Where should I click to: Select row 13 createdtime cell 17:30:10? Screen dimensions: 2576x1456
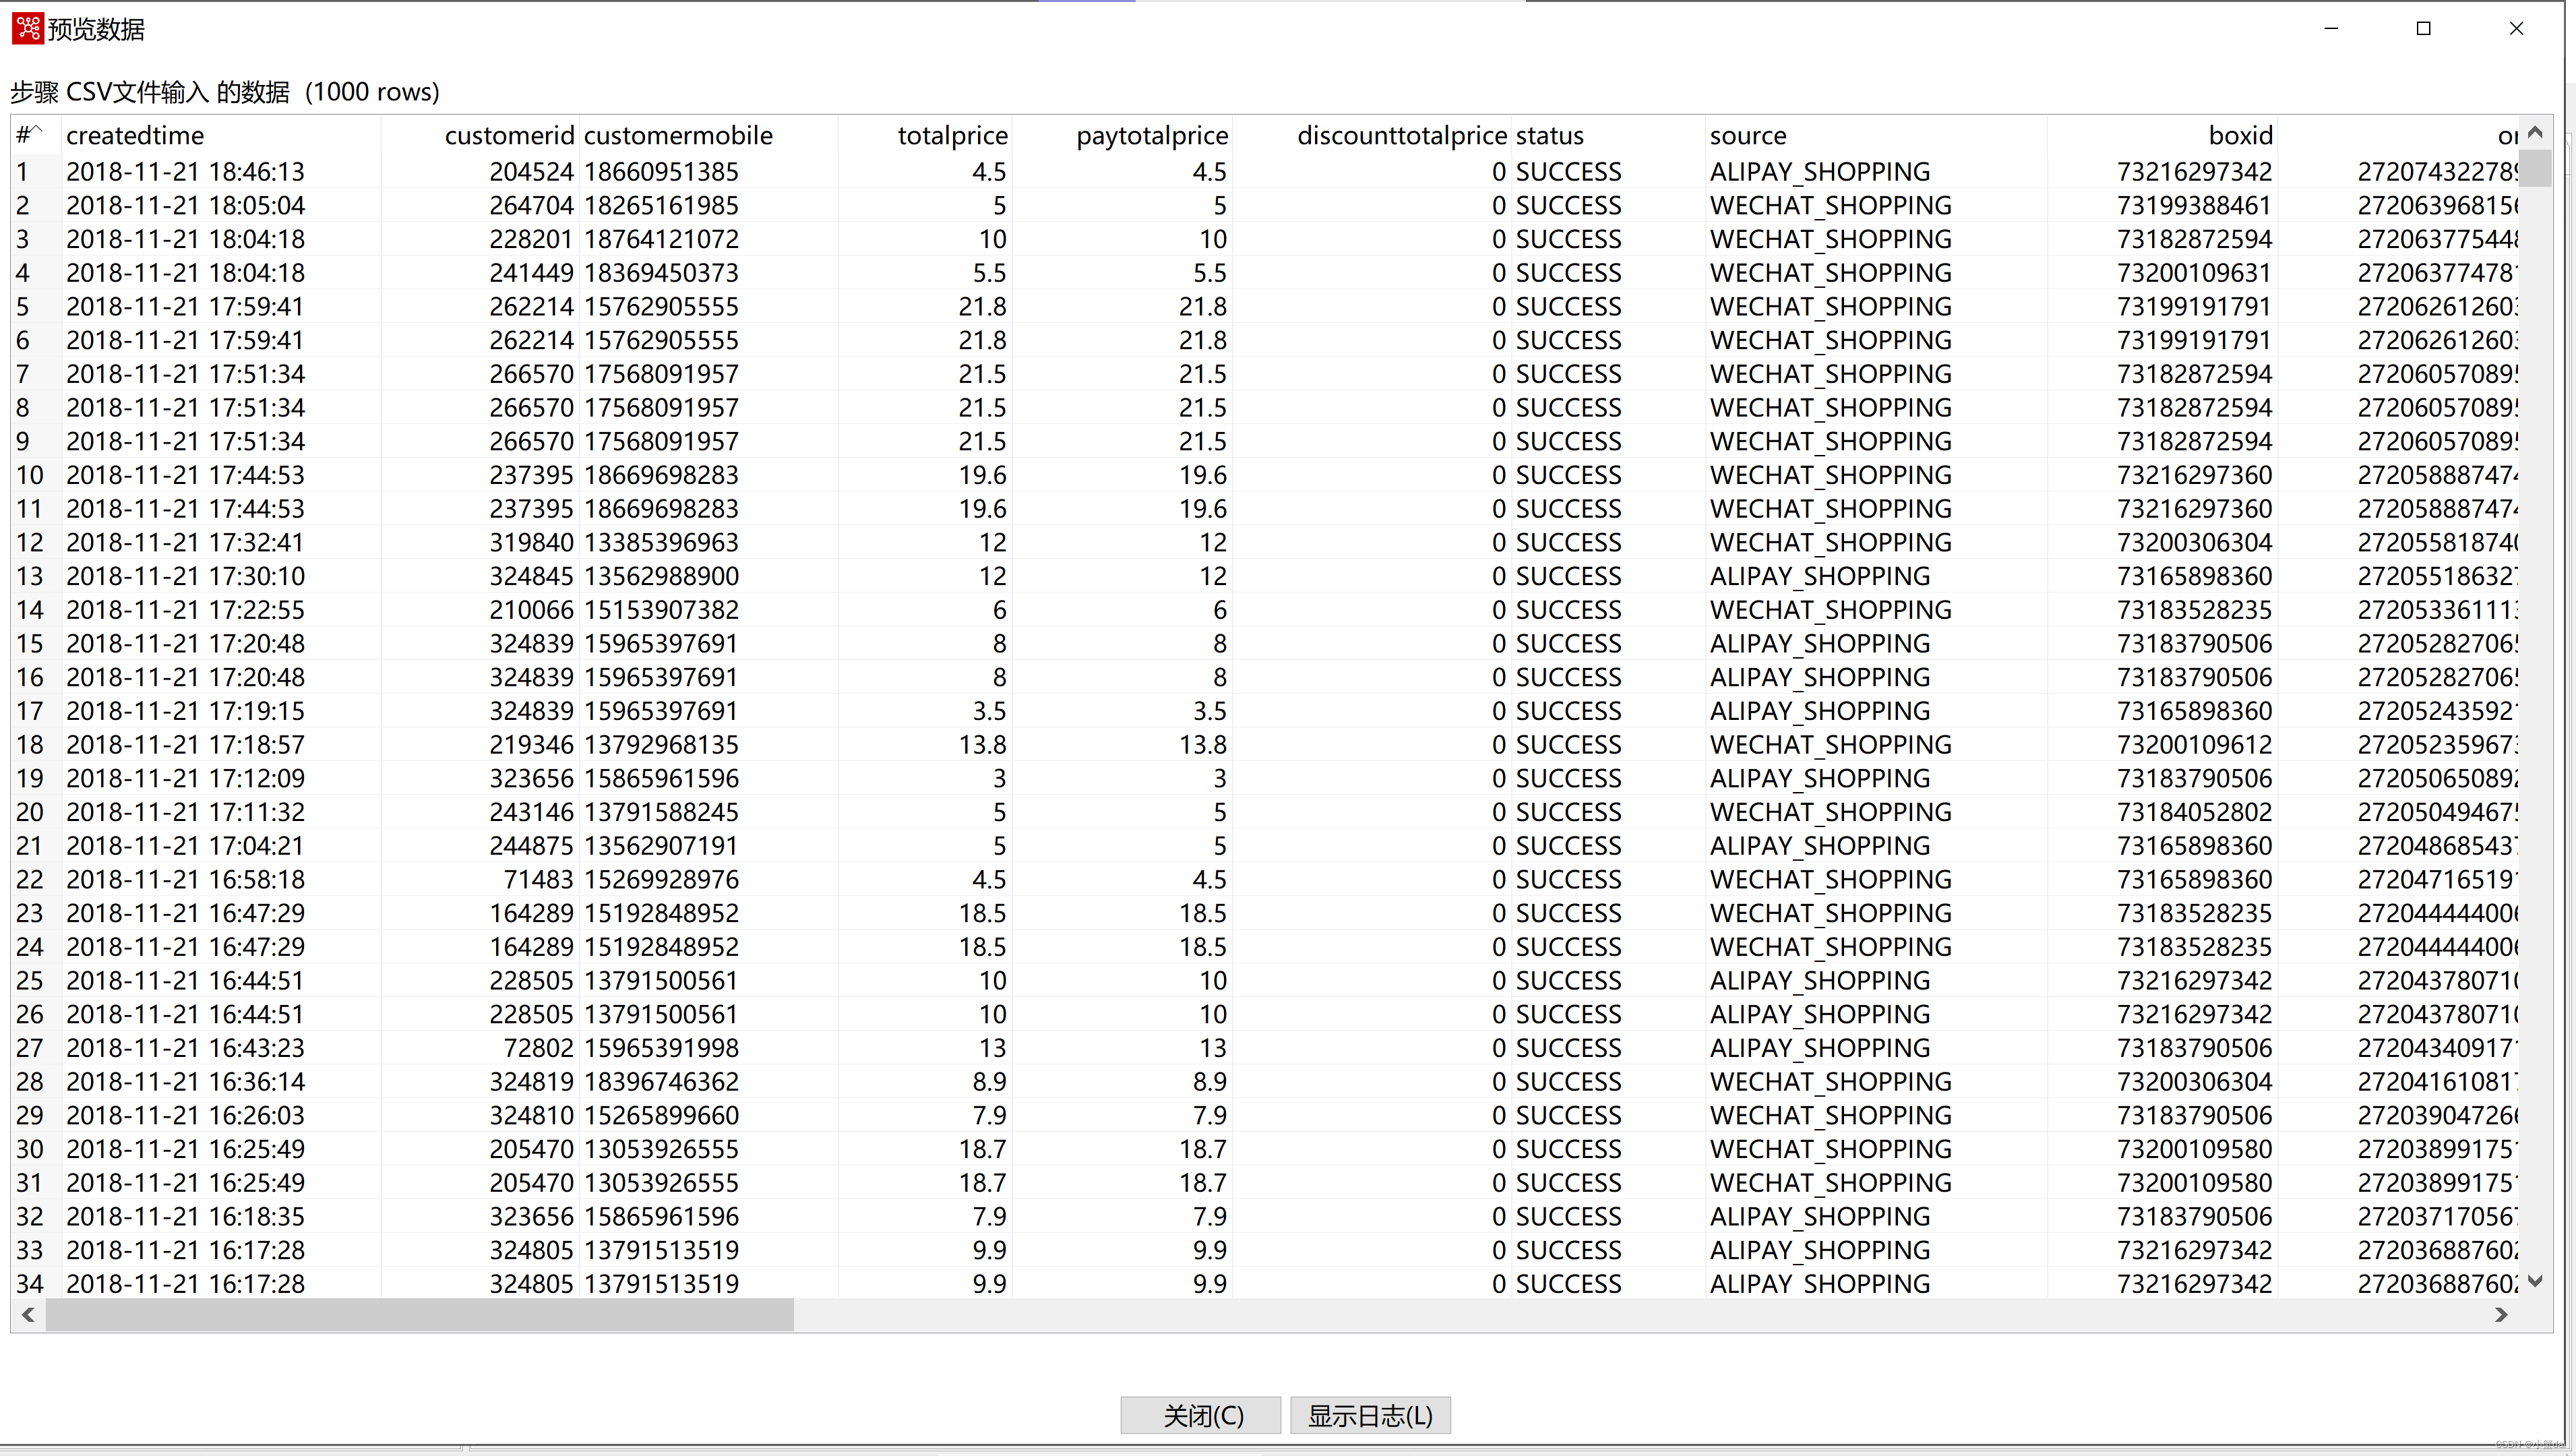pos(185,576)
